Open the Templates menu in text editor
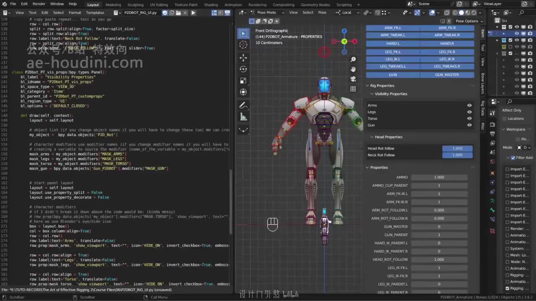Viewport: 536px width, 301px height. pyautogui.click(x=95, y=13)
